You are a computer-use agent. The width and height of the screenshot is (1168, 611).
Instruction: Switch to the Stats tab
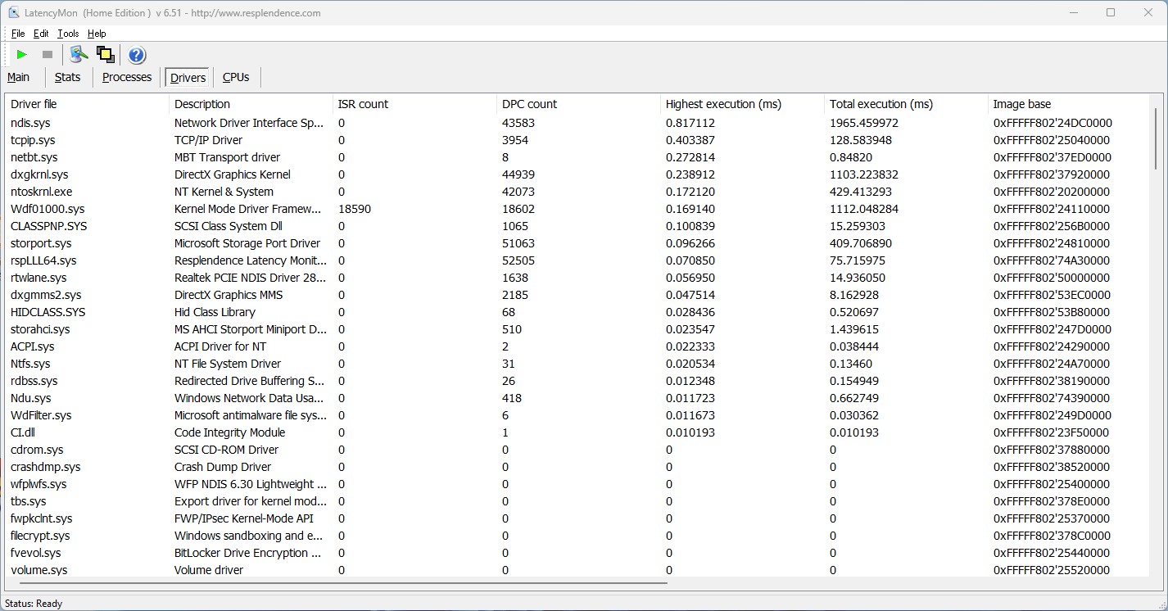(67, 77)
